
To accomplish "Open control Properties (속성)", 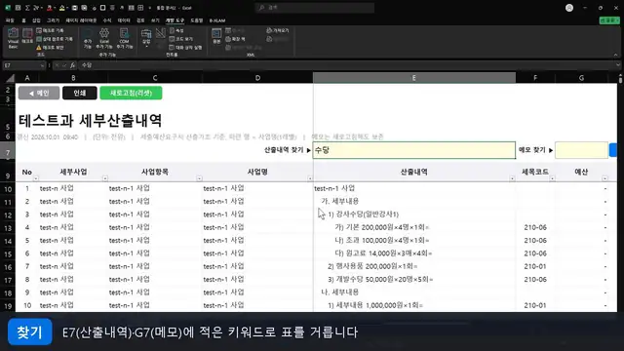I will 176,30.
